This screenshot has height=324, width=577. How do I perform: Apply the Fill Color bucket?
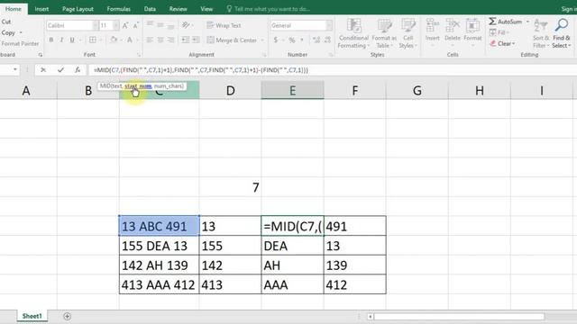tap(114, 40)
